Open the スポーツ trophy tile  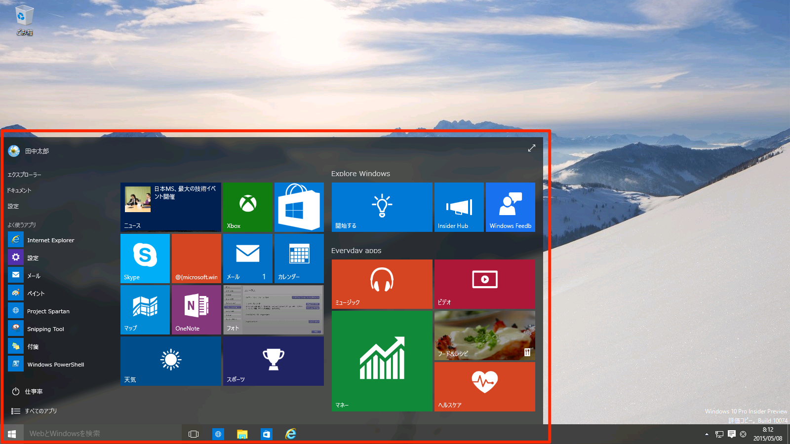pyautogui.click(x=274, y=361)
